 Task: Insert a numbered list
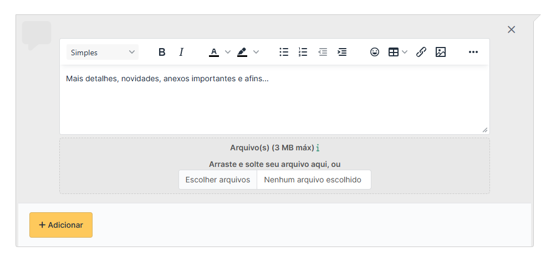[303, 52]
